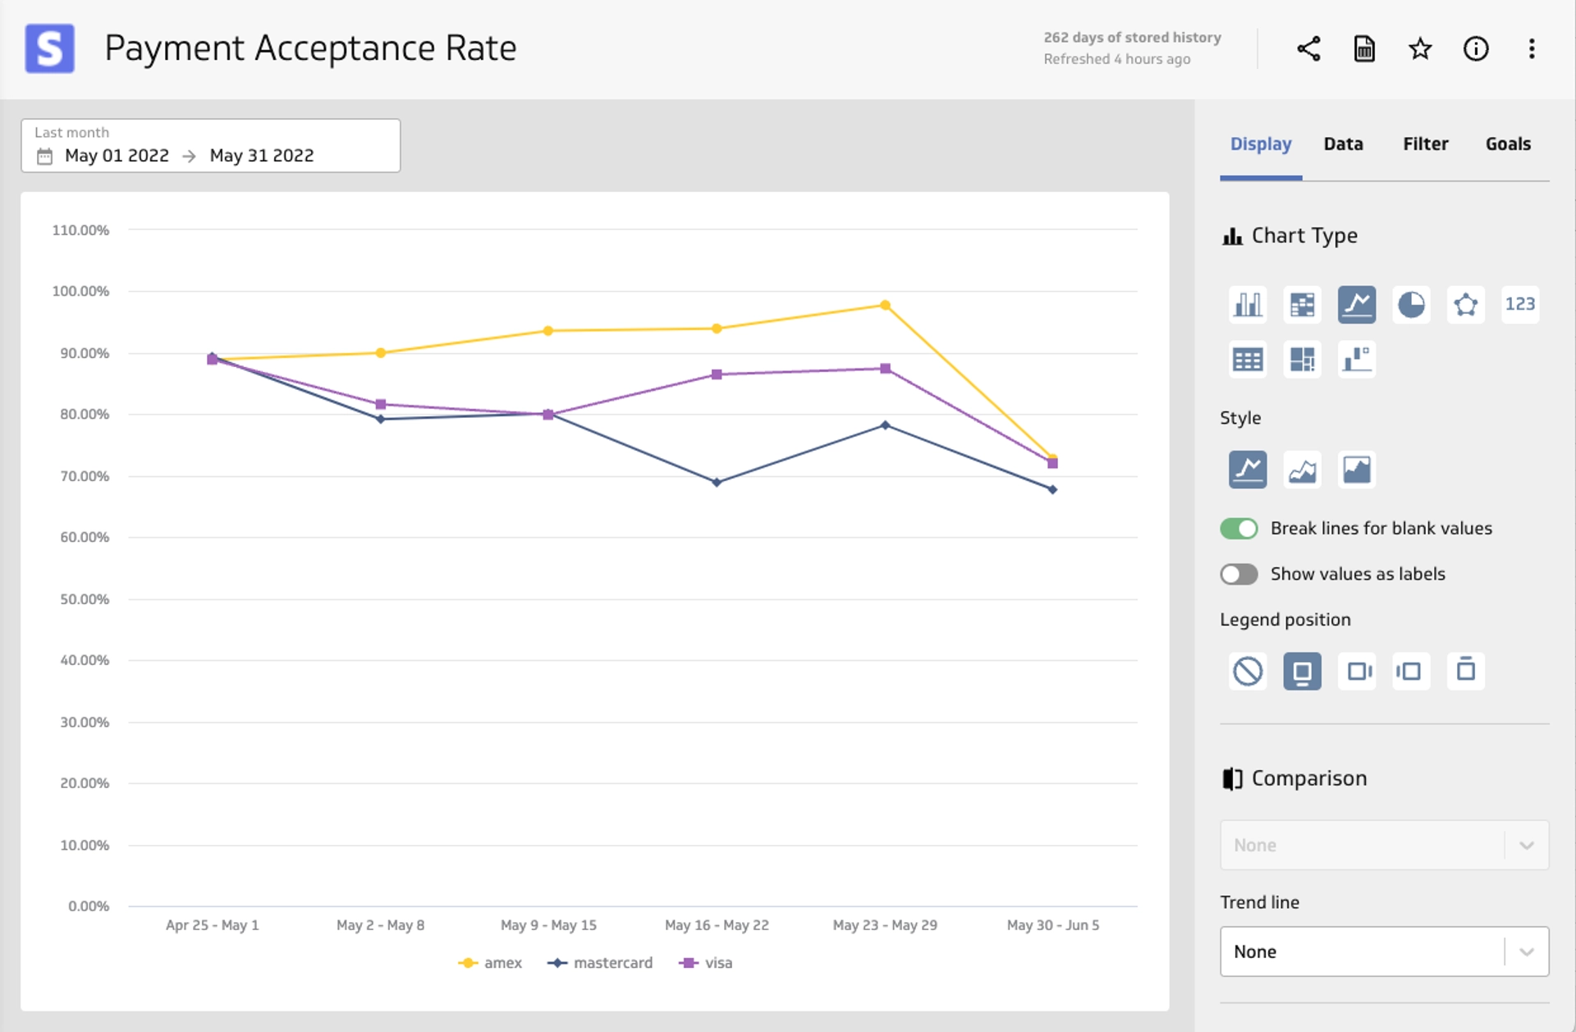Viewport: 1576px width, 1032px height.
Task: Choose the filled area style
Action: coord(1357,470)
